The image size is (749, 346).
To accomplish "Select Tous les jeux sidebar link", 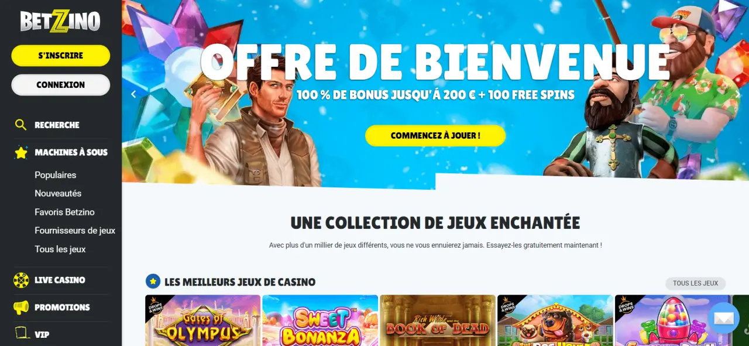I will tap(60, 249).
